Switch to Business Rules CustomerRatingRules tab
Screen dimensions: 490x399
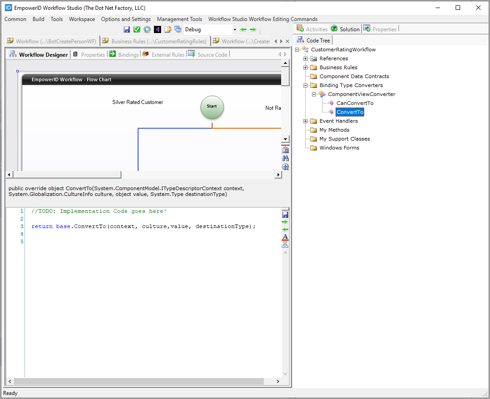tap(155, 41)
